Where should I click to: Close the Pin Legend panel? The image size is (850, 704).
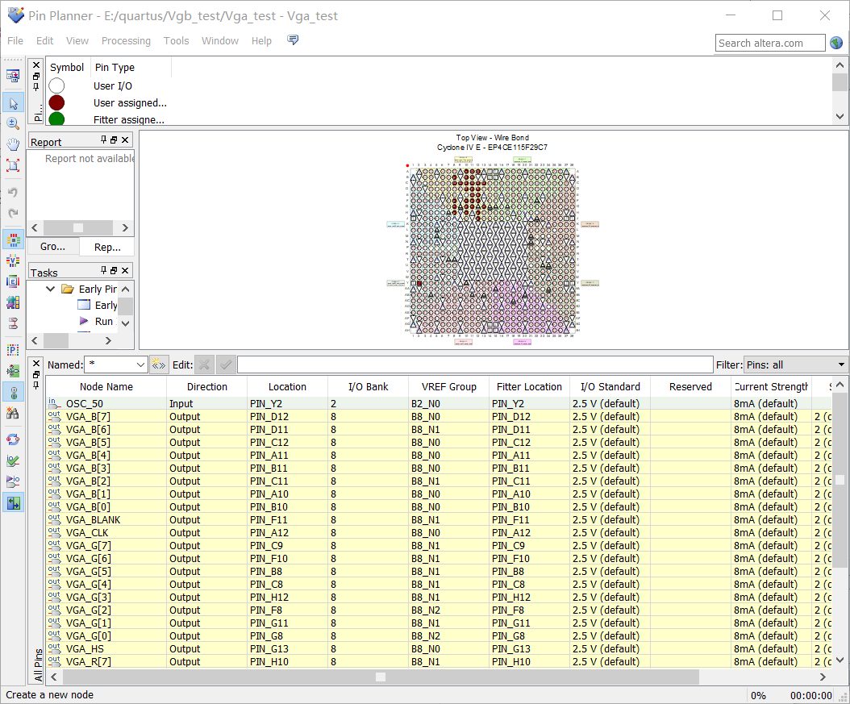(x=36, y=65)
